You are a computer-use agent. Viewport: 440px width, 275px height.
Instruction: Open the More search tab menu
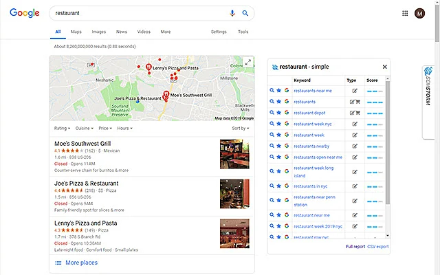(x=166, y=32)
